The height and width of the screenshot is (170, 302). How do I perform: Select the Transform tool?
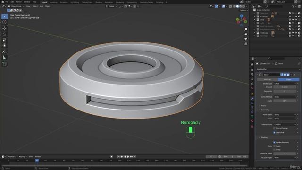[x=4, y=45]
